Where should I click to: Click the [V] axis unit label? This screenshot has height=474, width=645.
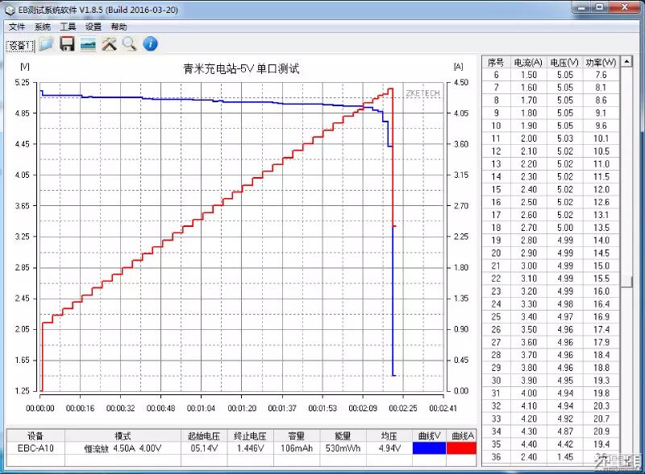pos(25,67)
